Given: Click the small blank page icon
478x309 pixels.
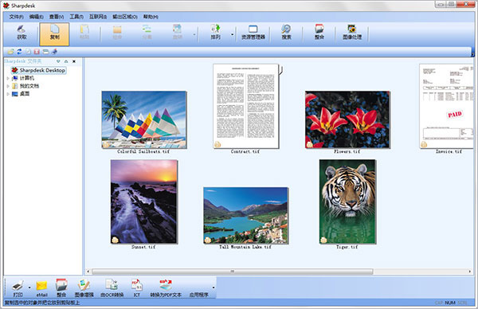Looking at the screenshot, I should point(28,52).
